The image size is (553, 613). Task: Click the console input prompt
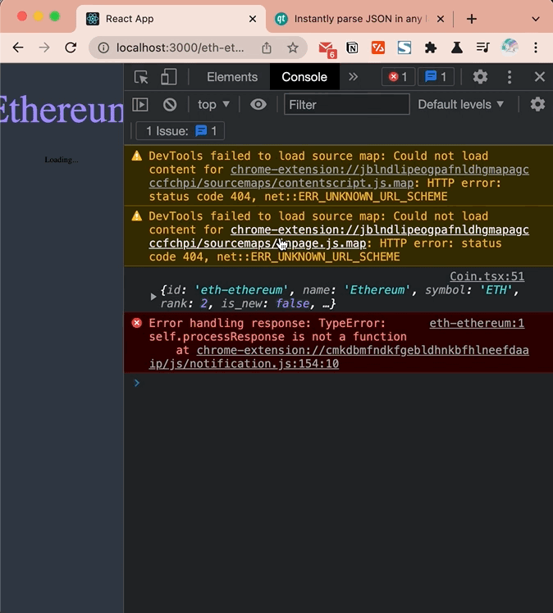coord(339,383)
